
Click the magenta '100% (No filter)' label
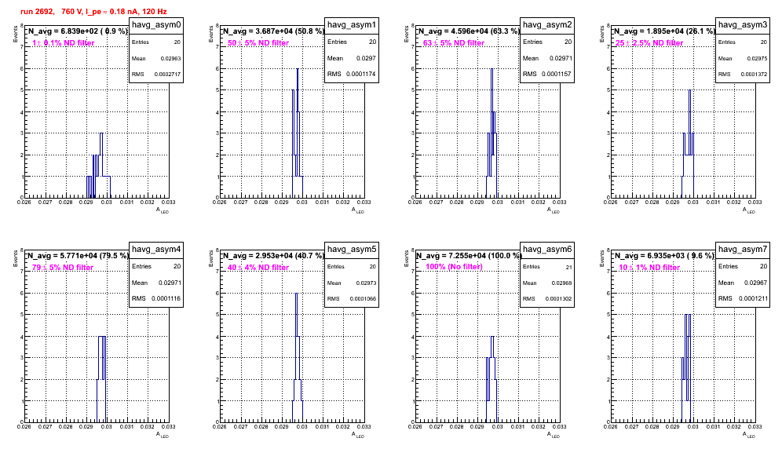455,267
